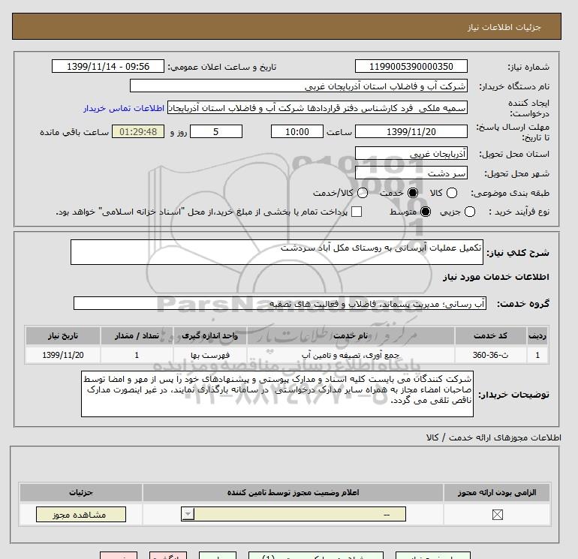Click the unit cell فهرست بها
The height and width of the screenshot is (559, 578).
click(210, 355)
